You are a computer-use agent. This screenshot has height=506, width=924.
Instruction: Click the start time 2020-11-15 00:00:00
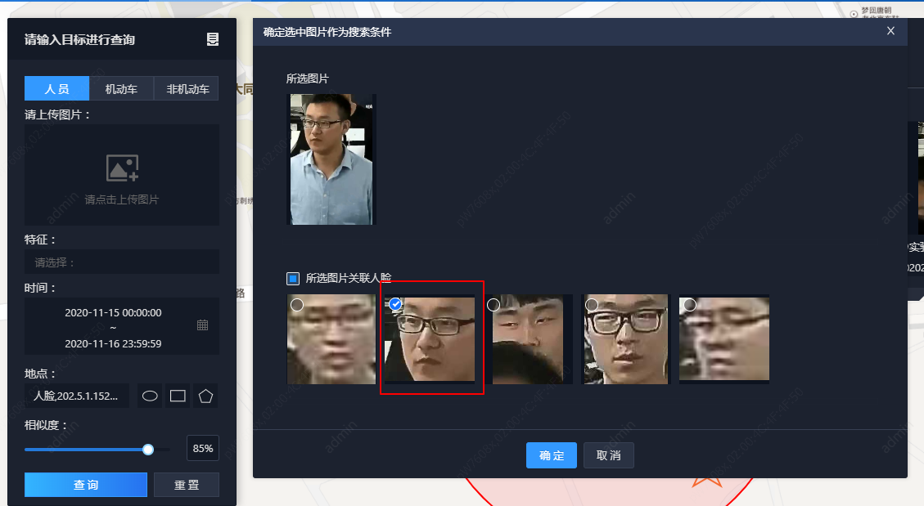tap(113, 312)
